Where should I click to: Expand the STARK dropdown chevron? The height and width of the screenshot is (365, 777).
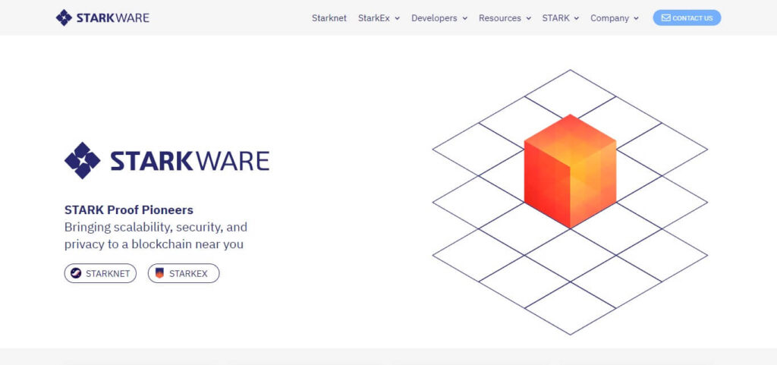pyautogui.click(x=577, y=18)
